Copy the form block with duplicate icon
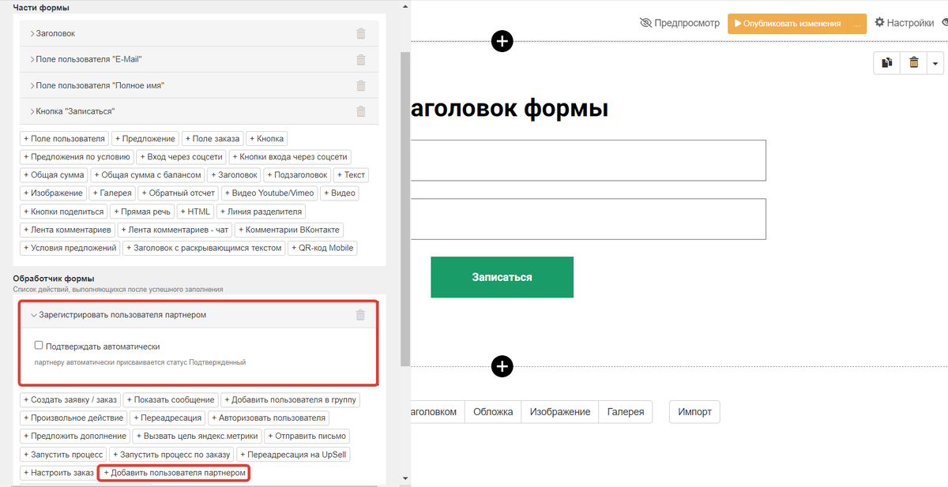948x487 pixels. tap(887, 63)
